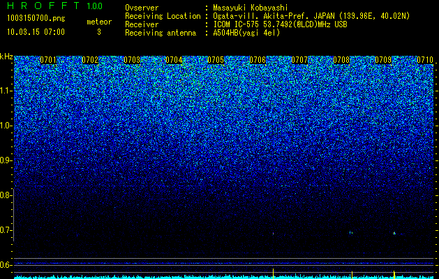This screenshot has width=439, height=279.
Task: Click the 0707 time marker
Action: [299, 60]
